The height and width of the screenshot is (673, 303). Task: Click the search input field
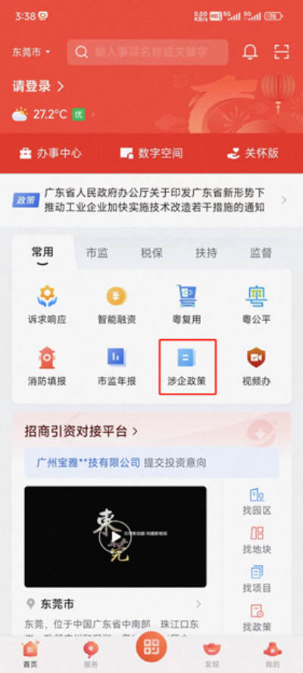pos(147,52)
